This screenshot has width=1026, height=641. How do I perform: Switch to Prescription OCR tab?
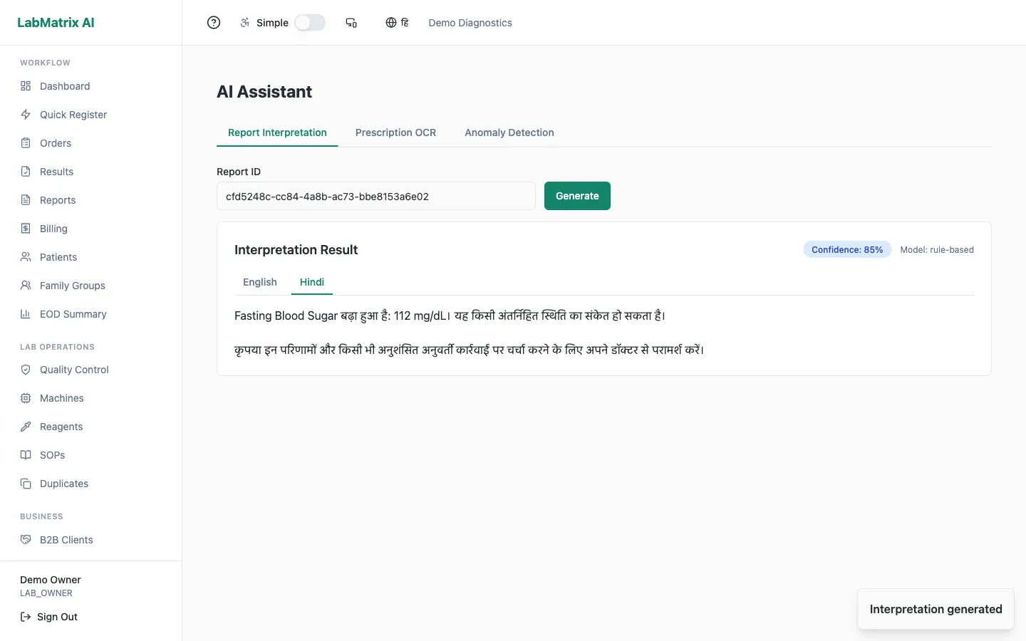(395, 132)
